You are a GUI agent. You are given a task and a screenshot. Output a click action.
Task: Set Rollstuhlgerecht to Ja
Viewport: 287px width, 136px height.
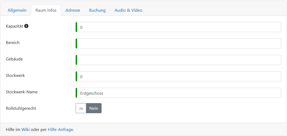tap(81, 108)
